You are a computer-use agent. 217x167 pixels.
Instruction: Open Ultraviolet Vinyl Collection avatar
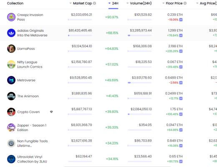coord(11,159)
